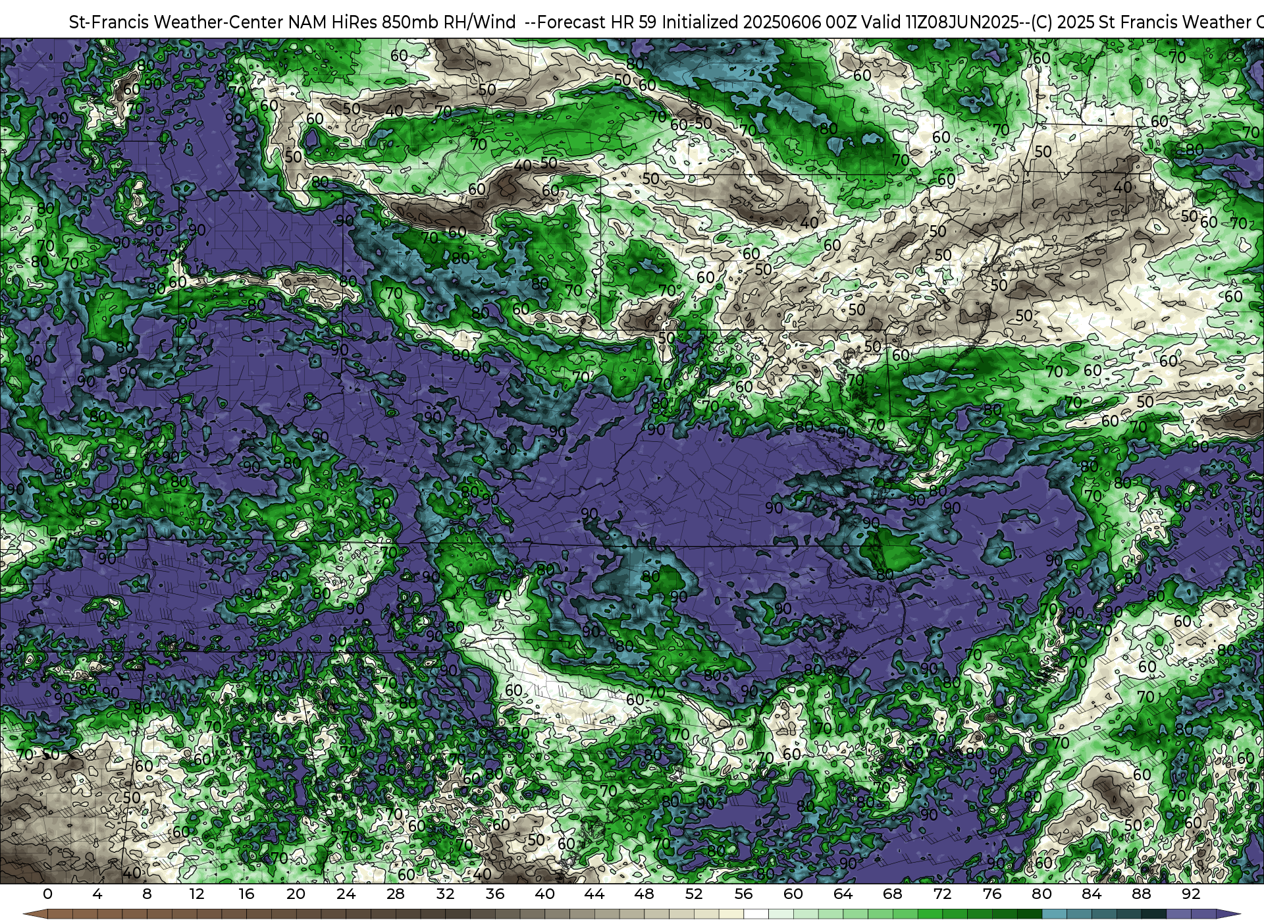Click the colorbar label '88'

(1142, 894)
